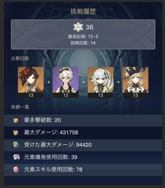The height and width of the screenshot is (188, 165).
Task: Select Navia's character portrait card
Action: (x=135, y=82)
